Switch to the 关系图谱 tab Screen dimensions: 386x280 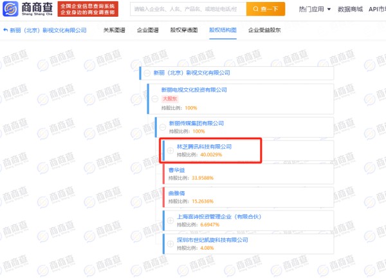[115, 30]
